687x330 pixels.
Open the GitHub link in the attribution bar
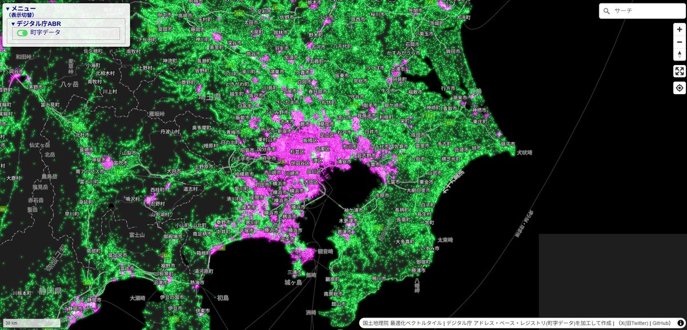[660, 323]
